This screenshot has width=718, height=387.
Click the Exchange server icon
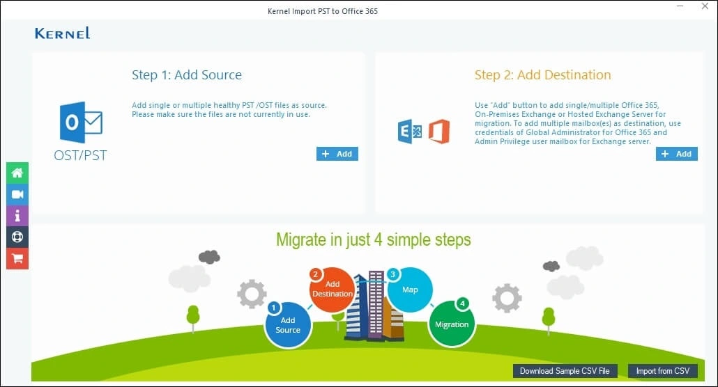pos(409,132)
